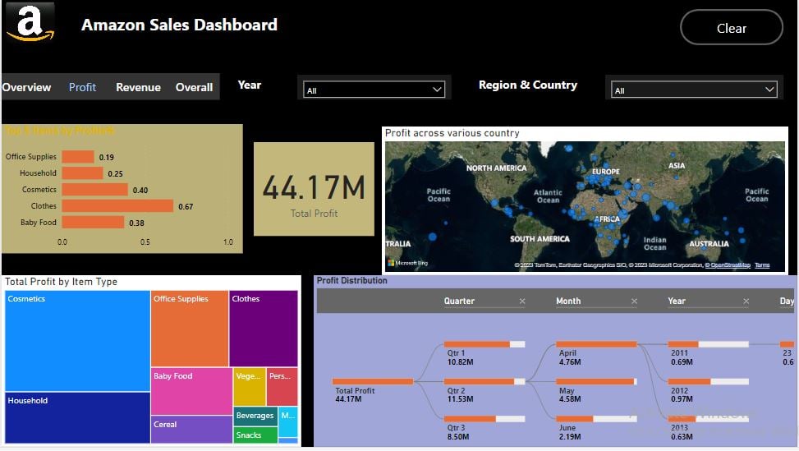Select the 44.17M Total Profit card

coord(314,189)
